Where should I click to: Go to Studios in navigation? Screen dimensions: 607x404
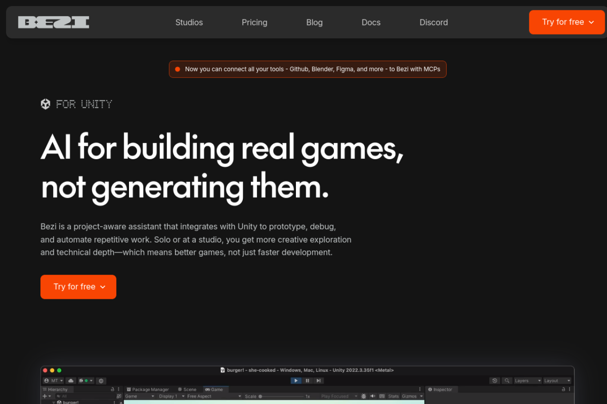[189, 22]
